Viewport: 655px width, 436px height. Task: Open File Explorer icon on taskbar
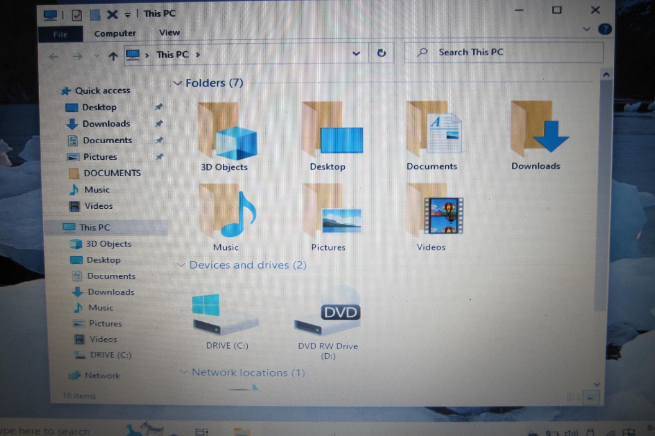tap(242, 431)
